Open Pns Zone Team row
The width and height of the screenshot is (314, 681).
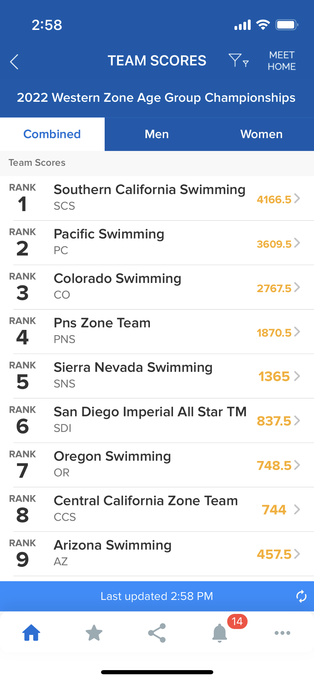click(x=150, y=331)
